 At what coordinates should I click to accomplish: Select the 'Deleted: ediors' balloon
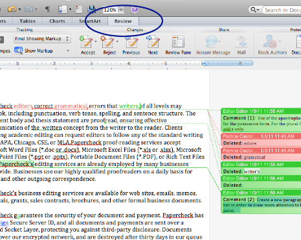tap(261, 139)
